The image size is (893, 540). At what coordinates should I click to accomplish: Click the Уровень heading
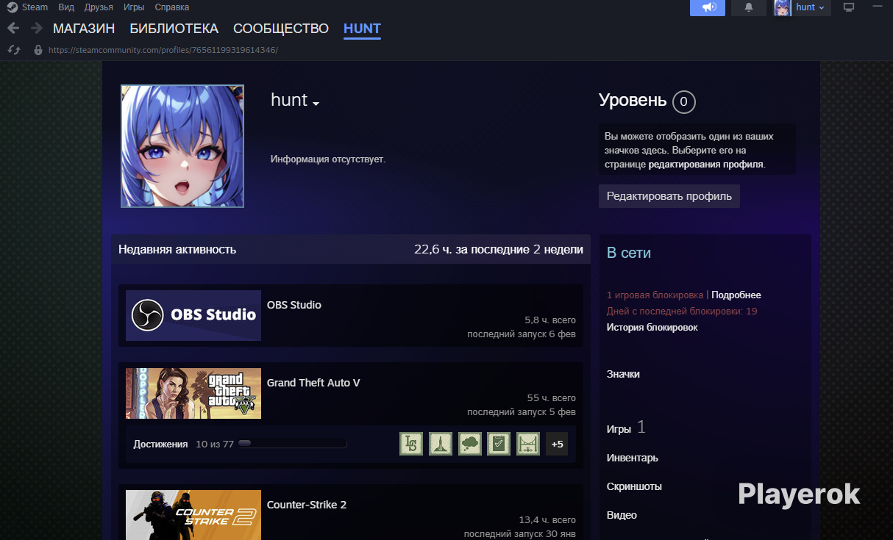pyautogui.click(x=633, y=101)
